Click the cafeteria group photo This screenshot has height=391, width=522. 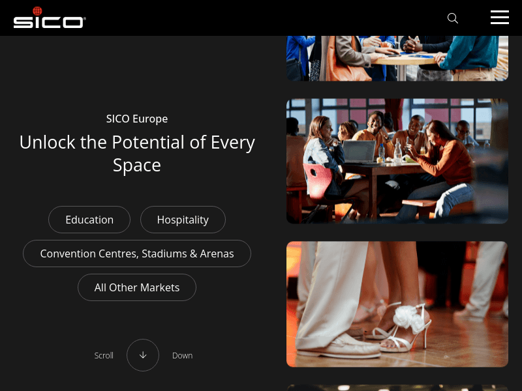(397, 161)
